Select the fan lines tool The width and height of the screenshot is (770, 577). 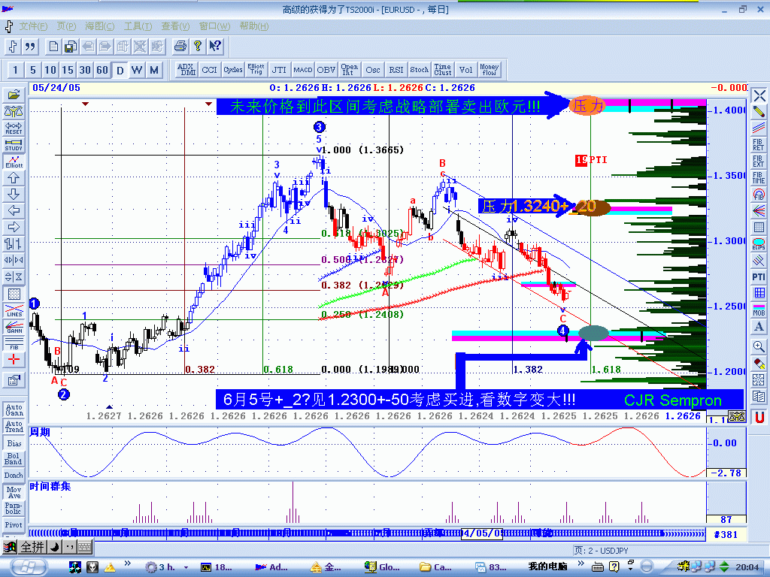pos(759,210)
